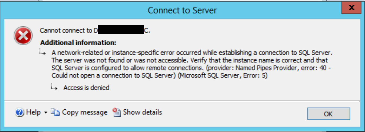Click the Additional information heading
Image resolution: width=365 pixels, height=132 pixels.
click(78, 43)
